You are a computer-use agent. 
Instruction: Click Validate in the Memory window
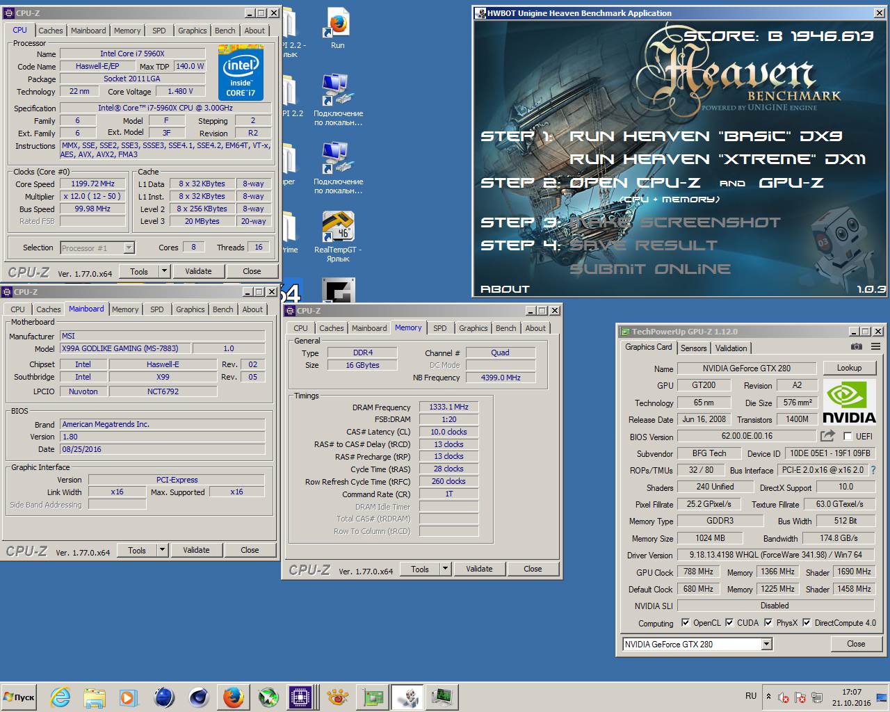point(479,568)
